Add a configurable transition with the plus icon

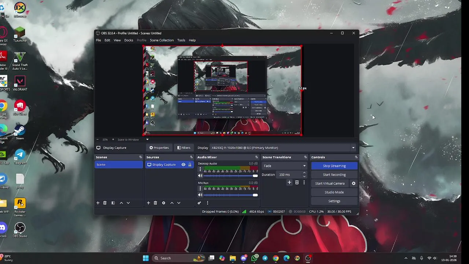289,182
